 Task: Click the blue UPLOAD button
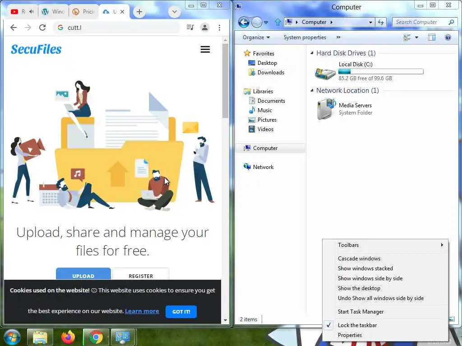[83, 274]
